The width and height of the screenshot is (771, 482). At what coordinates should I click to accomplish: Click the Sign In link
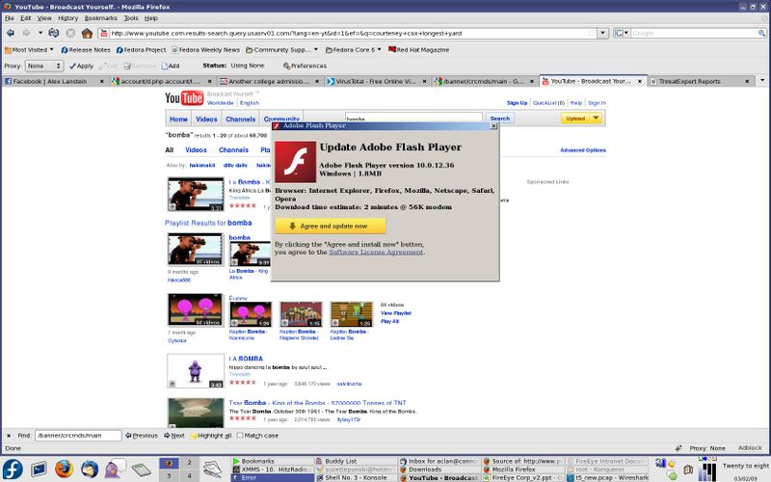597,103
